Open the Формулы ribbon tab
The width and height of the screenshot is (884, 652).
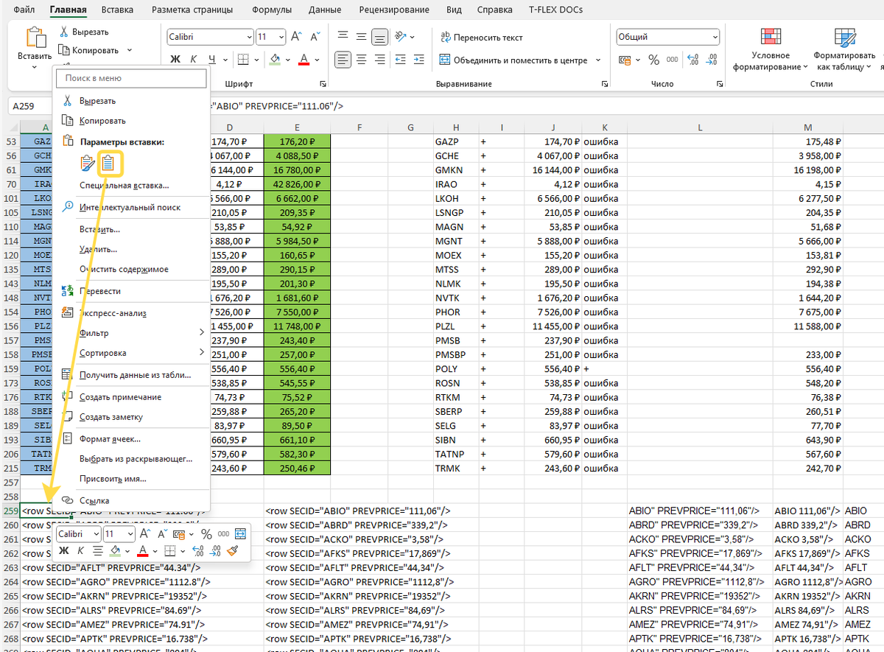click(x=271, y=10)
